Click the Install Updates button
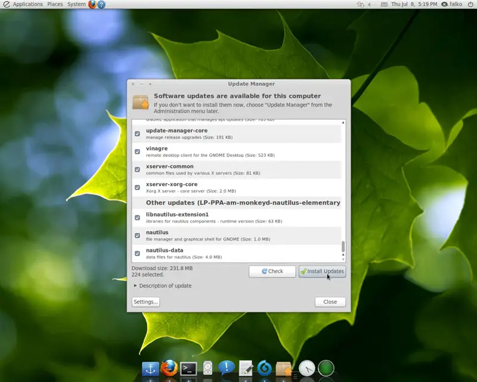 (x=322, y=272)
